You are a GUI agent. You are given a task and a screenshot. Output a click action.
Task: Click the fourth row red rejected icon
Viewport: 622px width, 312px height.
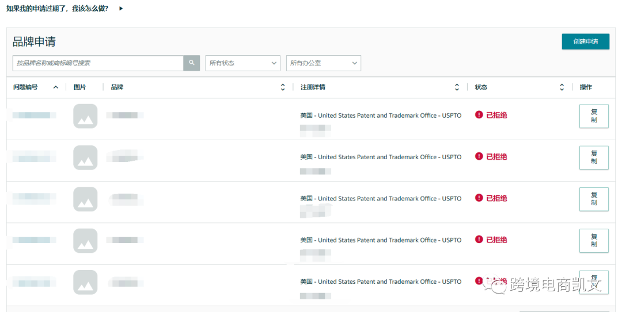point(479,240)
